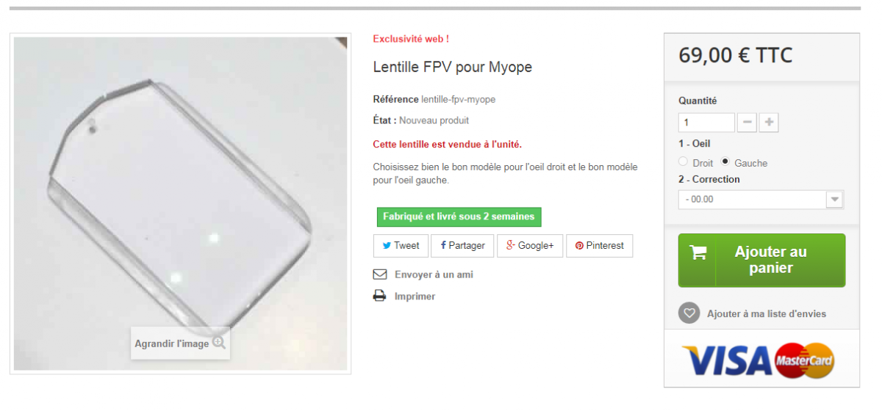Screen dimensions: 882x411
Task: Enlarge the lens product image
Action: (x=180, y=203)
